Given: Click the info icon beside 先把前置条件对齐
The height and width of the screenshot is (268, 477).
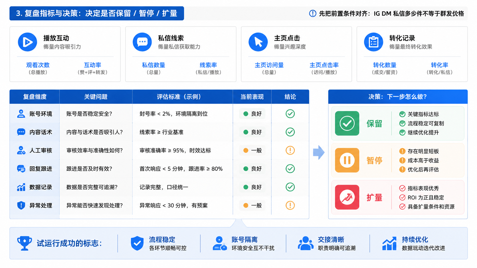Looking at the screenshot, I should point(313,13).
